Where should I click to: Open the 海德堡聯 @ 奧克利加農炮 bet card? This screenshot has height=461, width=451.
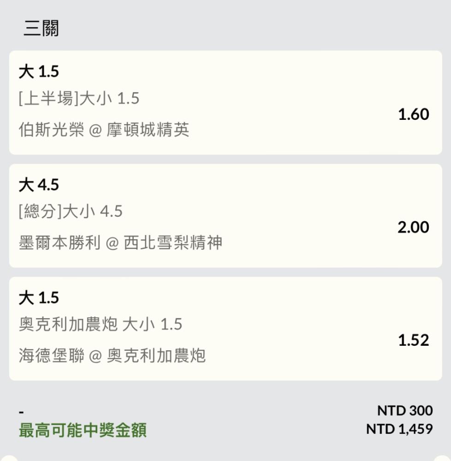pos(225,329)
